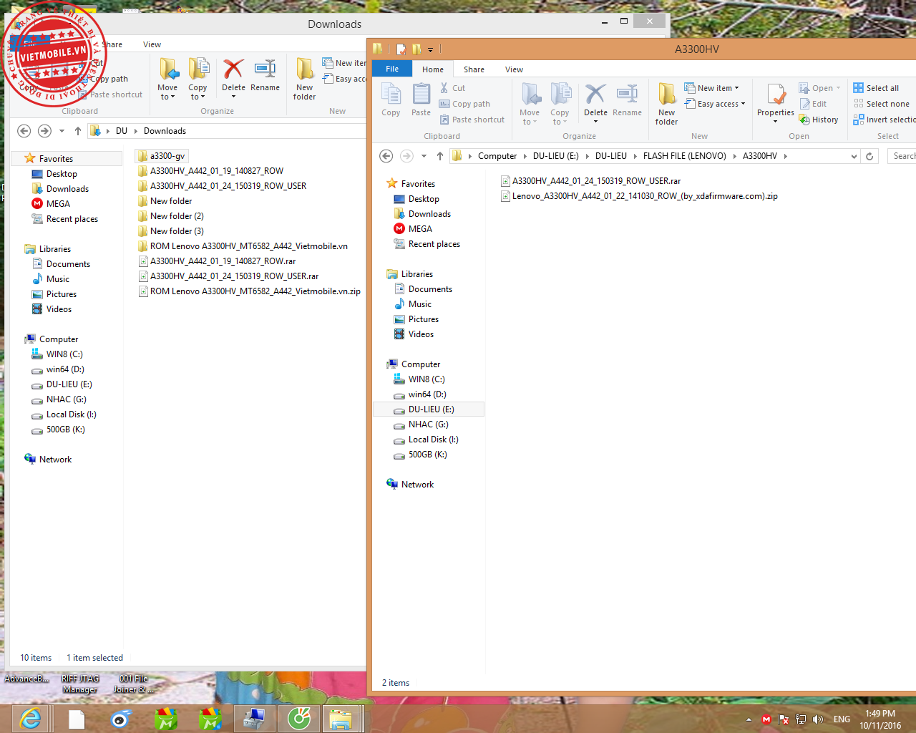Open Pictures library in Downloads sidebar
916x733 pixels.
pos(54,294)
